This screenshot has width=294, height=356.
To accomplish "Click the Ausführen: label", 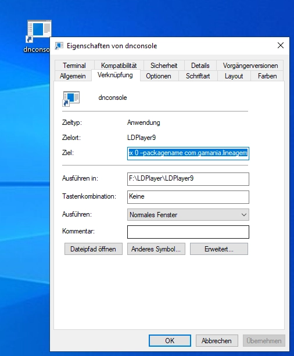I will click(x=77, y=214).
